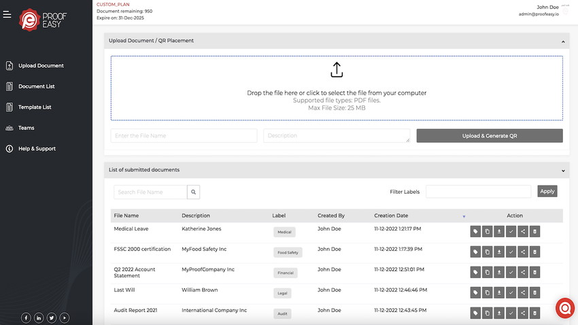This screenshot has height=325, width=578.
Task: Click the MyFood Safety Inc description
Action: click(x=204, y=249)
